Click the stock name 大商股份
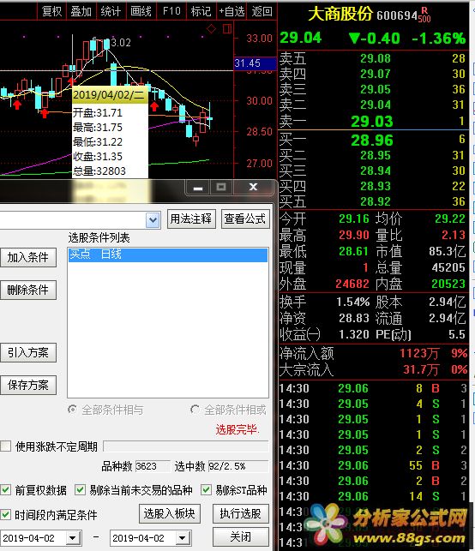 pos(340,15)
